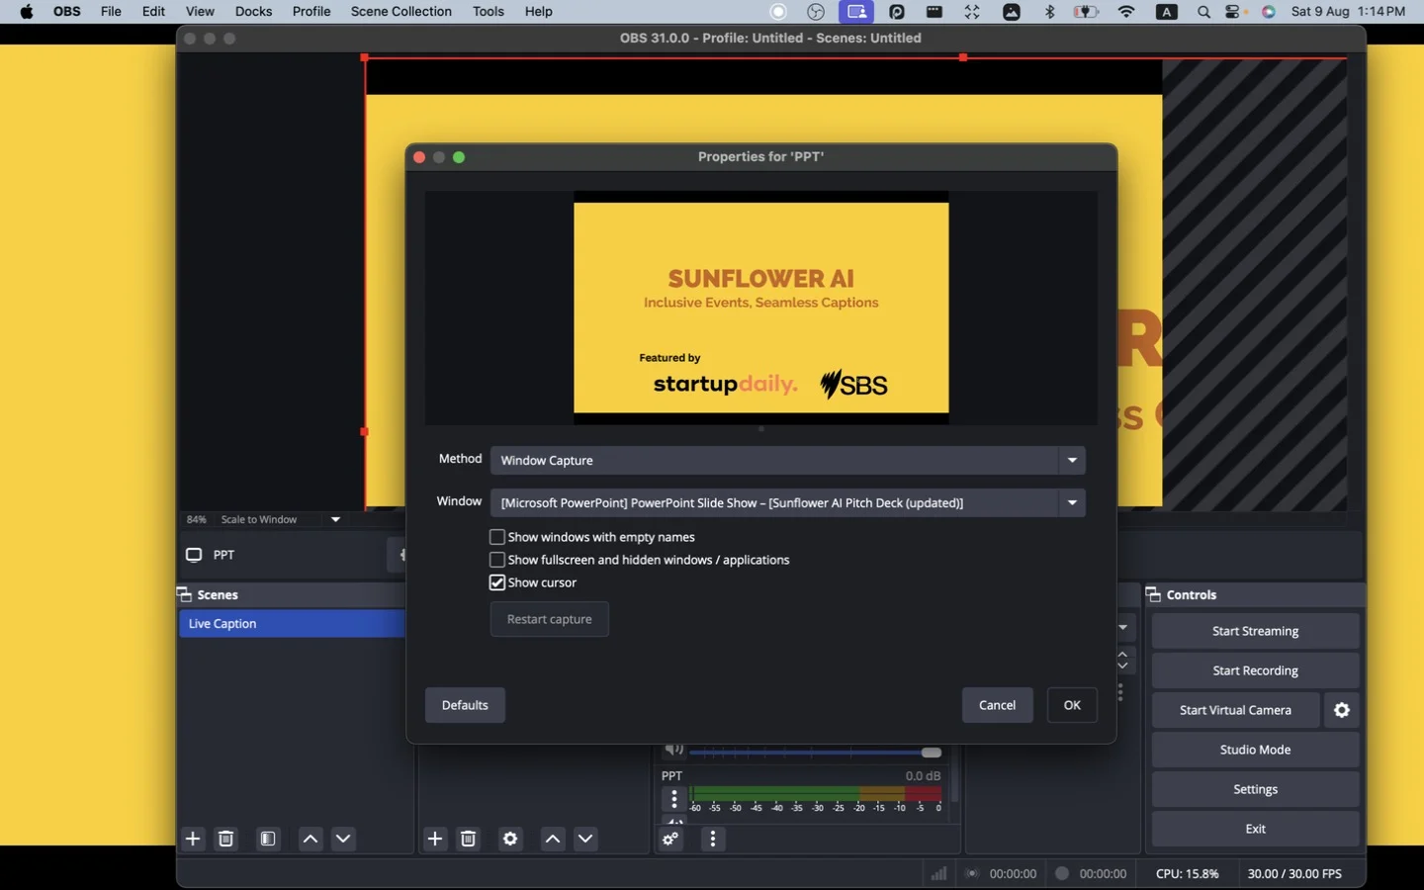The image size is (1424, 890).
Task: Configure virtual camera gear icon
Action: (x=1342, y=710)
